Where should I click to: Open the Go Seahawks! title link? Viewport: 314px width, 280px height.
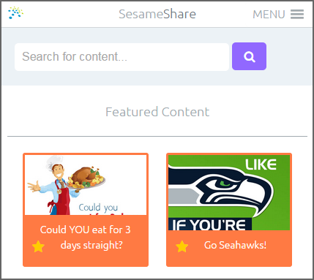click(x=235, y=245)
